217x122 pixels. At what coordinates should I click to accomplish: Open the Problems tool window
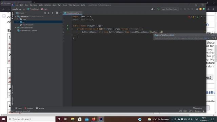29,108
